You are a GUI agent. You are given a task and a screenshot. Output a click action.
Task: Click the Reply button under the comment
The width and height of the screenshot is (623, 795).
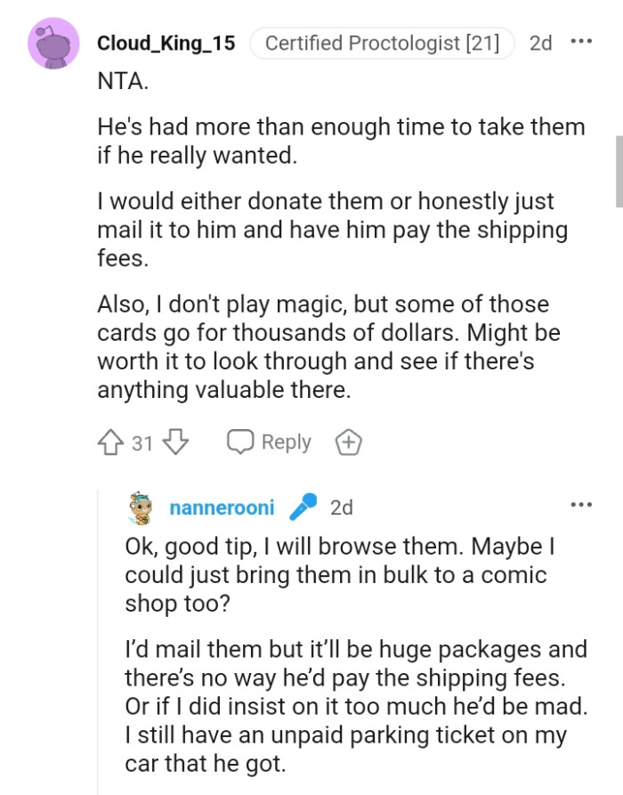click(x=287, y=442)
